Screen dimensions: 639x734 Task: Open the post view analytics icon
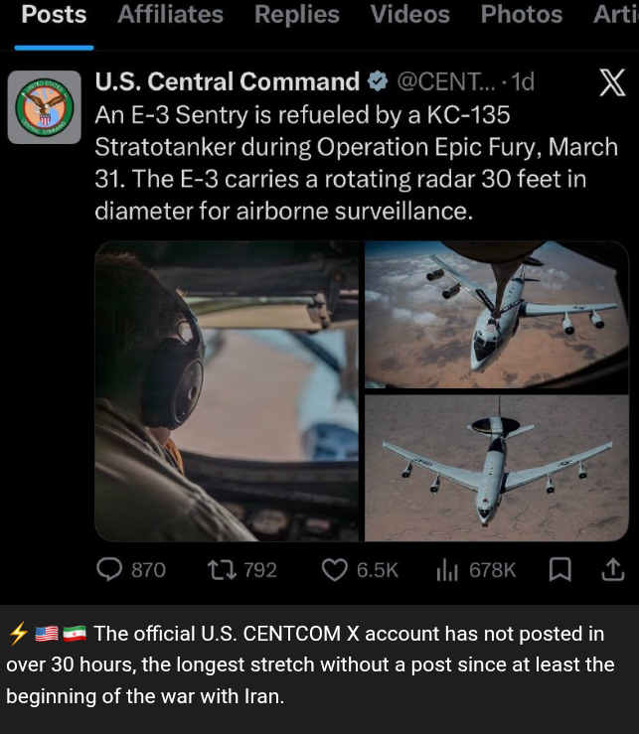pos(444,569)
